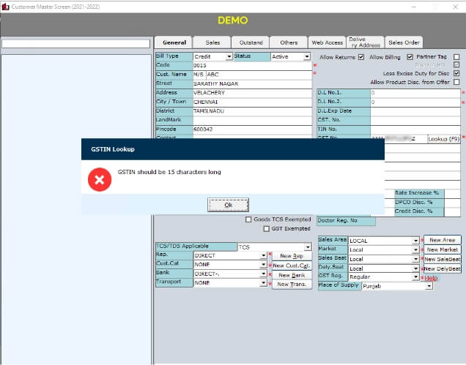
Task: Click the Code field showing 0015
Action: 252,66
